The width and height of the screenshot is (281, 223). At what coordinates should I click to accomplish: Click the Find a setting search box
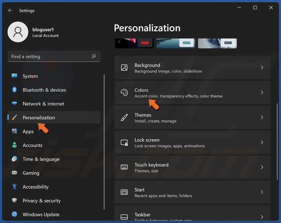coord(54,56)
